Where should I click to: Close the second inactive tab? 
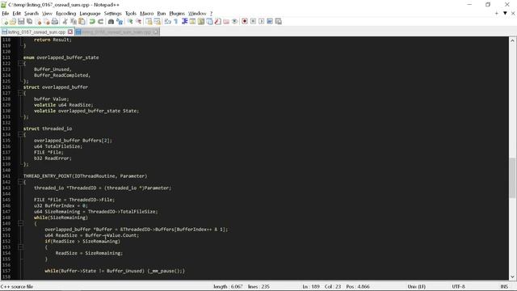(x=156, y=32)
